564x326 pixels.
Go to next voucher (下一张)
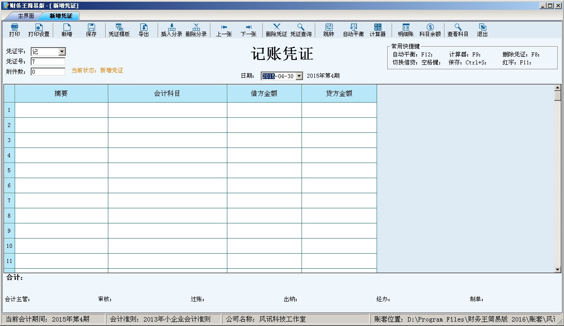click(x=248, y=30)
